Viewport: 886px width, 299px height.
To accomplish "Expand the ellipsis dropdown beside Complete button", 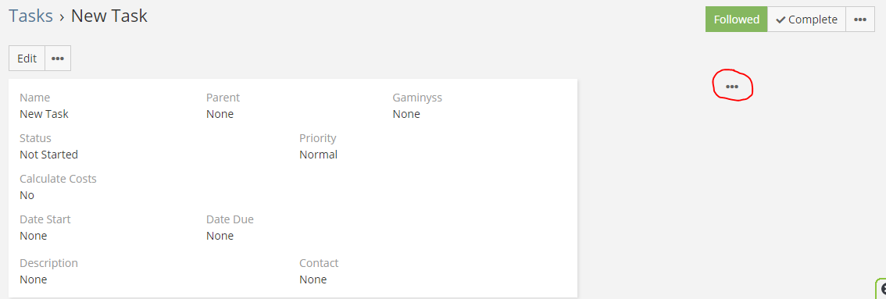I will 860,20.
